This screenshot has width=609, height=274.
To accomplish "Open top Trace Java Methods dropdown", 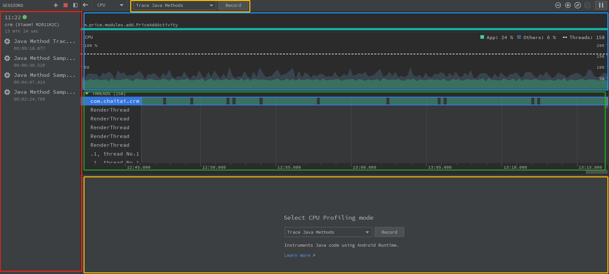I will point(175,6).
